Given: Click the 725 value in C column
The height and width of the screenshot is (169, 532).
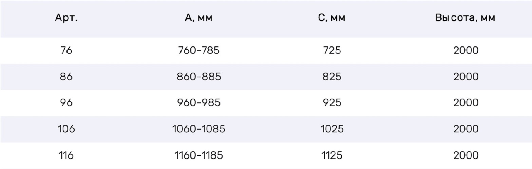Looking at the screenshot, I should coord(332,51).
